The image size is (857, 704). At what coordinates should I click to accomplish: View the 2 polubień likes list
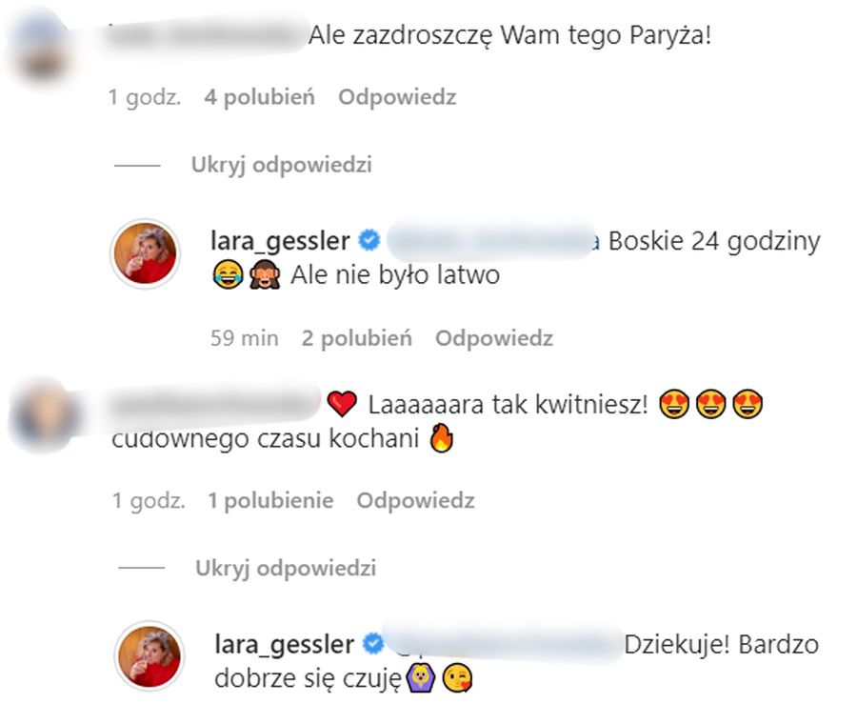[x=357, y=338]
